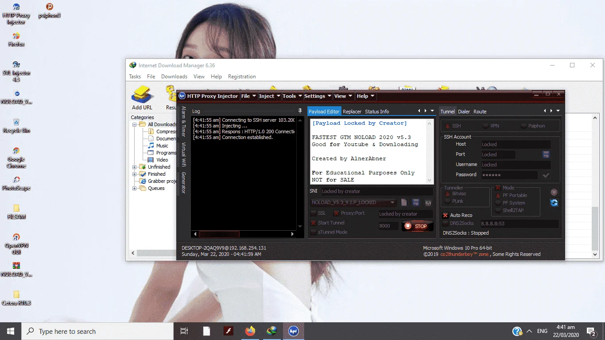Click Firefox icon in the taskbar
Viewport: 605px width, 340px height.
250,331
